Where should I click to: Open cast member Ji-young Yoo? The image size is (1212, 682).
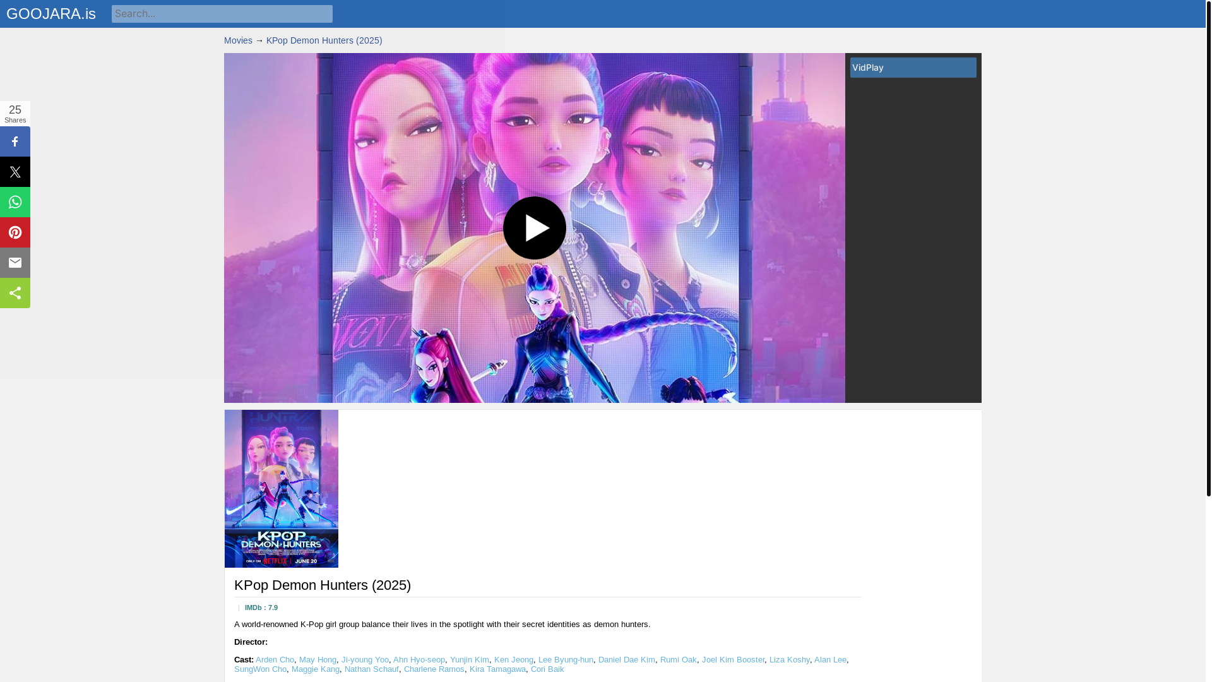point(365,660)
